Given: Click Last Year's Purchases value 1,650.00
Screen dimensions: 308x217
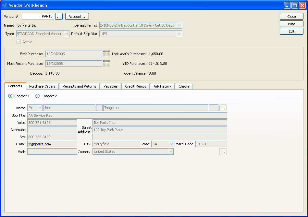Looking at the screenshot, I should coord(156,54).
